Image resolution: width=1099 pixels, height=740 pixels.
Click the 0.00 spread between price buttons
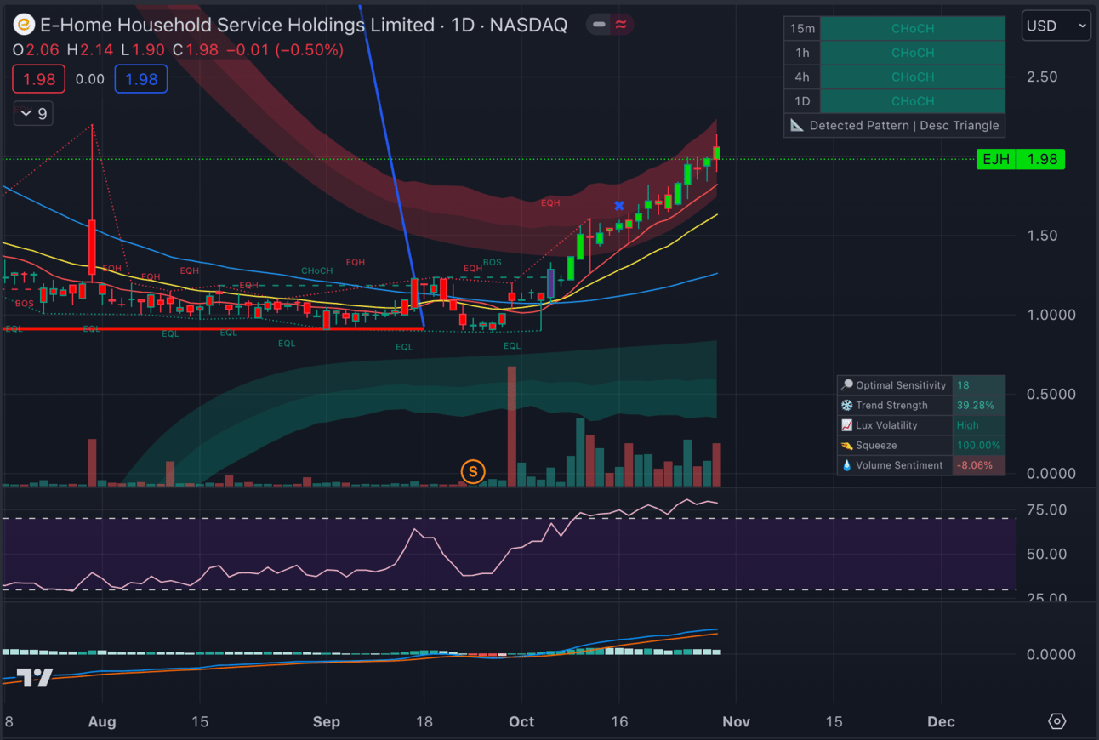pyautogui.click(x=90, y=79)
